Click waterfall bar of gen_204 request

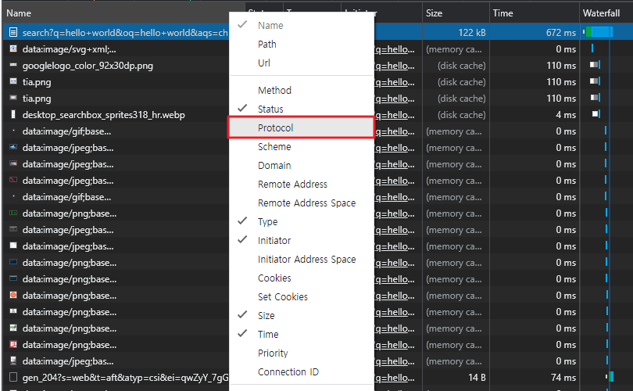(x=611, y=377)
